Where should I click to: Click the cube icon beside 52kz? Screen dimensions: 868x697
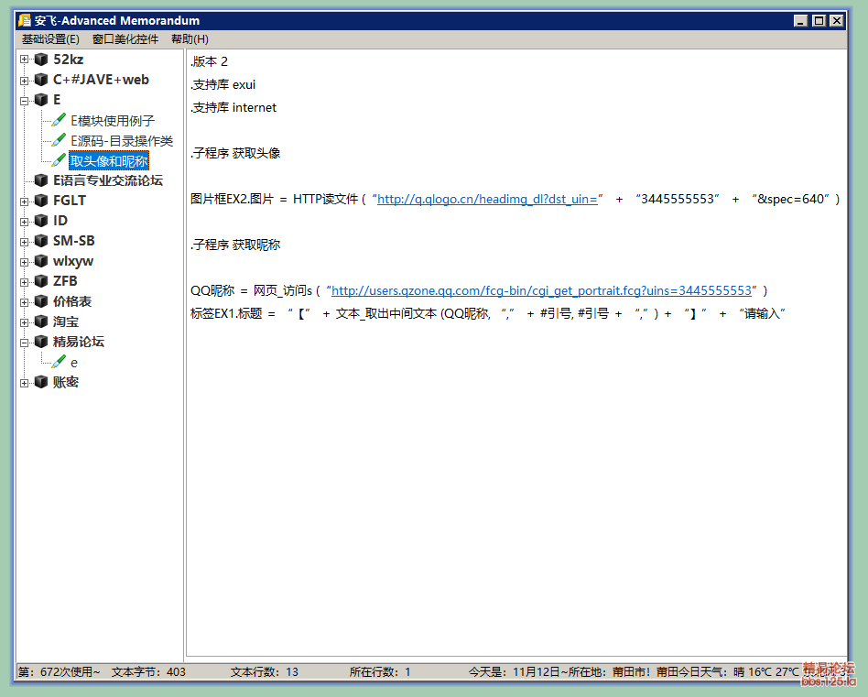[x=40, y=60]
